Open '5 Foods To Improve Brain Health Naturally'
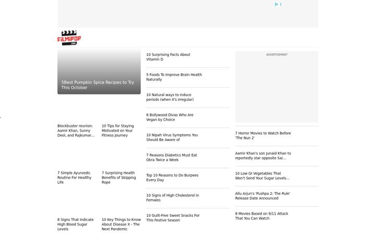This screenshot has width=376, height=235. coord(174,77)
